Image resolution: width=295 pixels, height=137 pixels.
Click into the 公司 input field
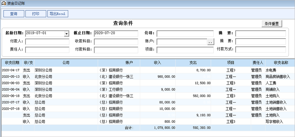185,33
